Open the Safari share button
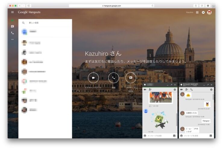The image size is (223, 148). pyautogui.click(x=196, y=6)
